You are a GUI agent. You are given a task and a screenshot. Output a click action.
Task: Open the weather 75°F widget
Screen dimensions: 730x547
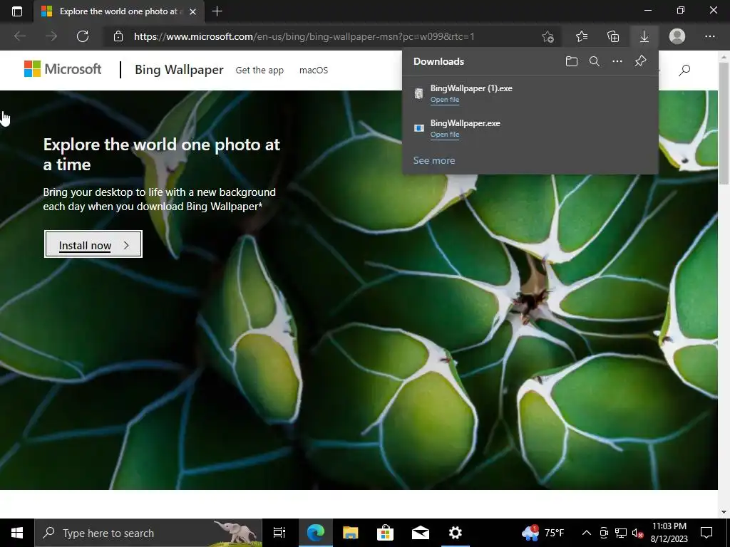click(x=543, y=533)
